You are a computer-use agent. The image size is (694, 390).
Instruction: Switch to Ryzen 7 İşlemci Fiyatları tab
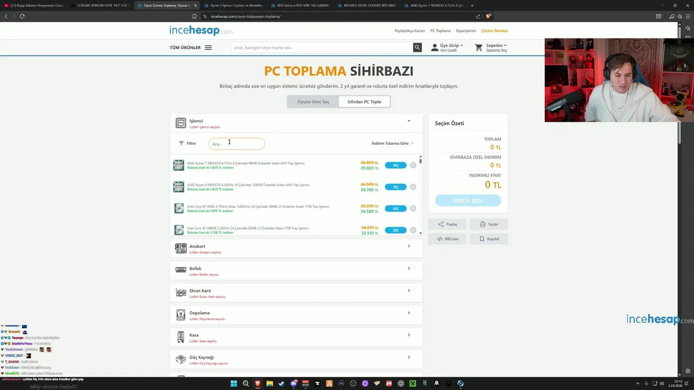pos(233,5)
